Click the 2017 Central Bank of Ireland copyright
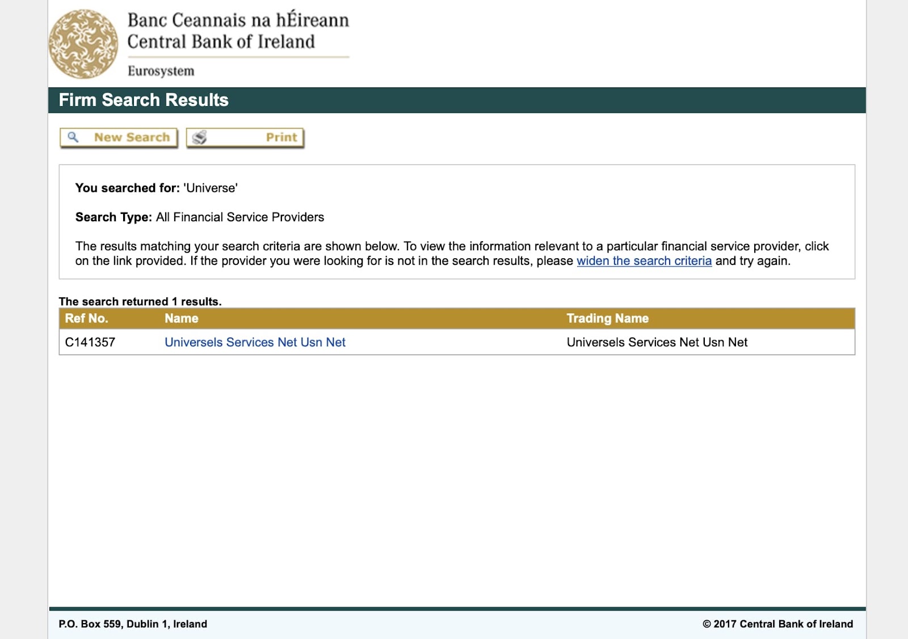 (777, 624)
